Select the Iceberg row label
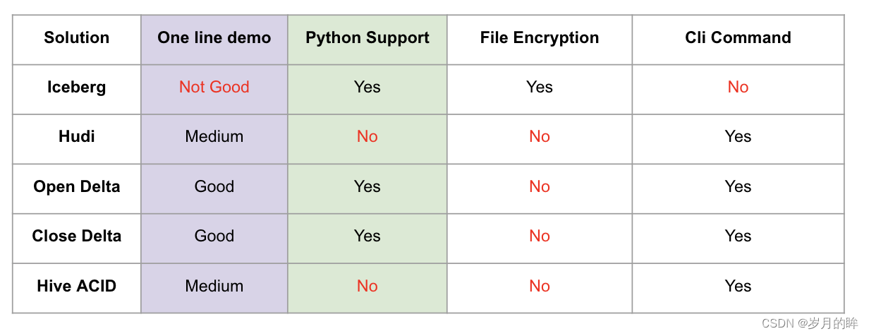Image resolution: width=869 pixels, height=336 pixels. pos(77,88)
